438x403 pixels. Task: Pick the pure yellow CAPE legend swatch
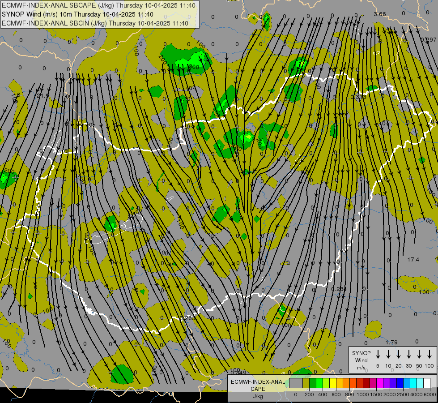pos(333,383)
